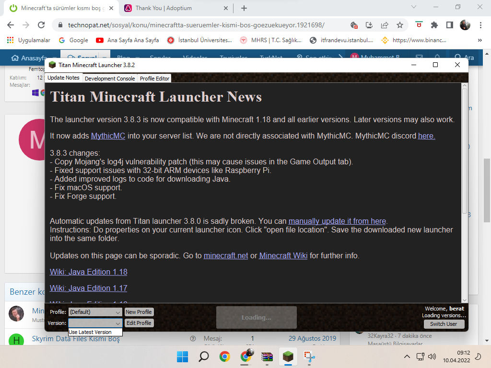Open Minecraft launcher taskbar icon

click(288, 356)
